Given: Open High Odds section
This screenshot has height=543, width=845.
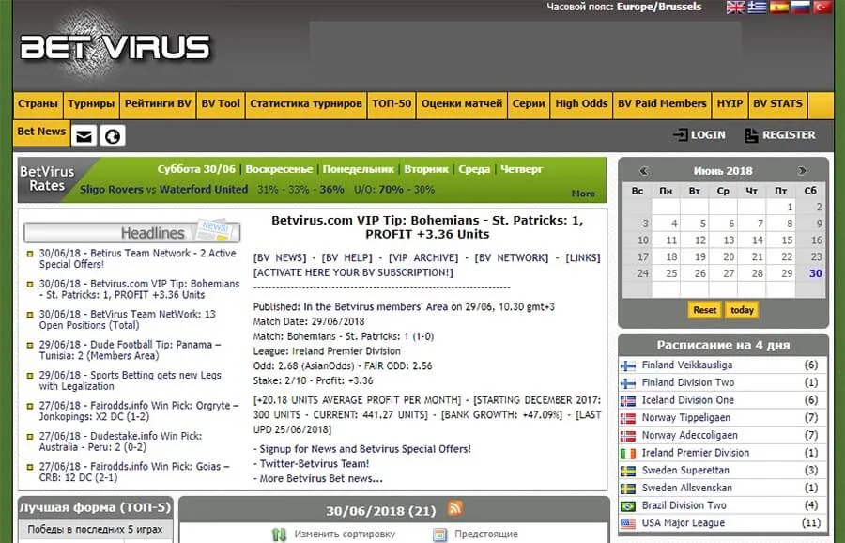Looking at the screenshot, I should 581,104.
